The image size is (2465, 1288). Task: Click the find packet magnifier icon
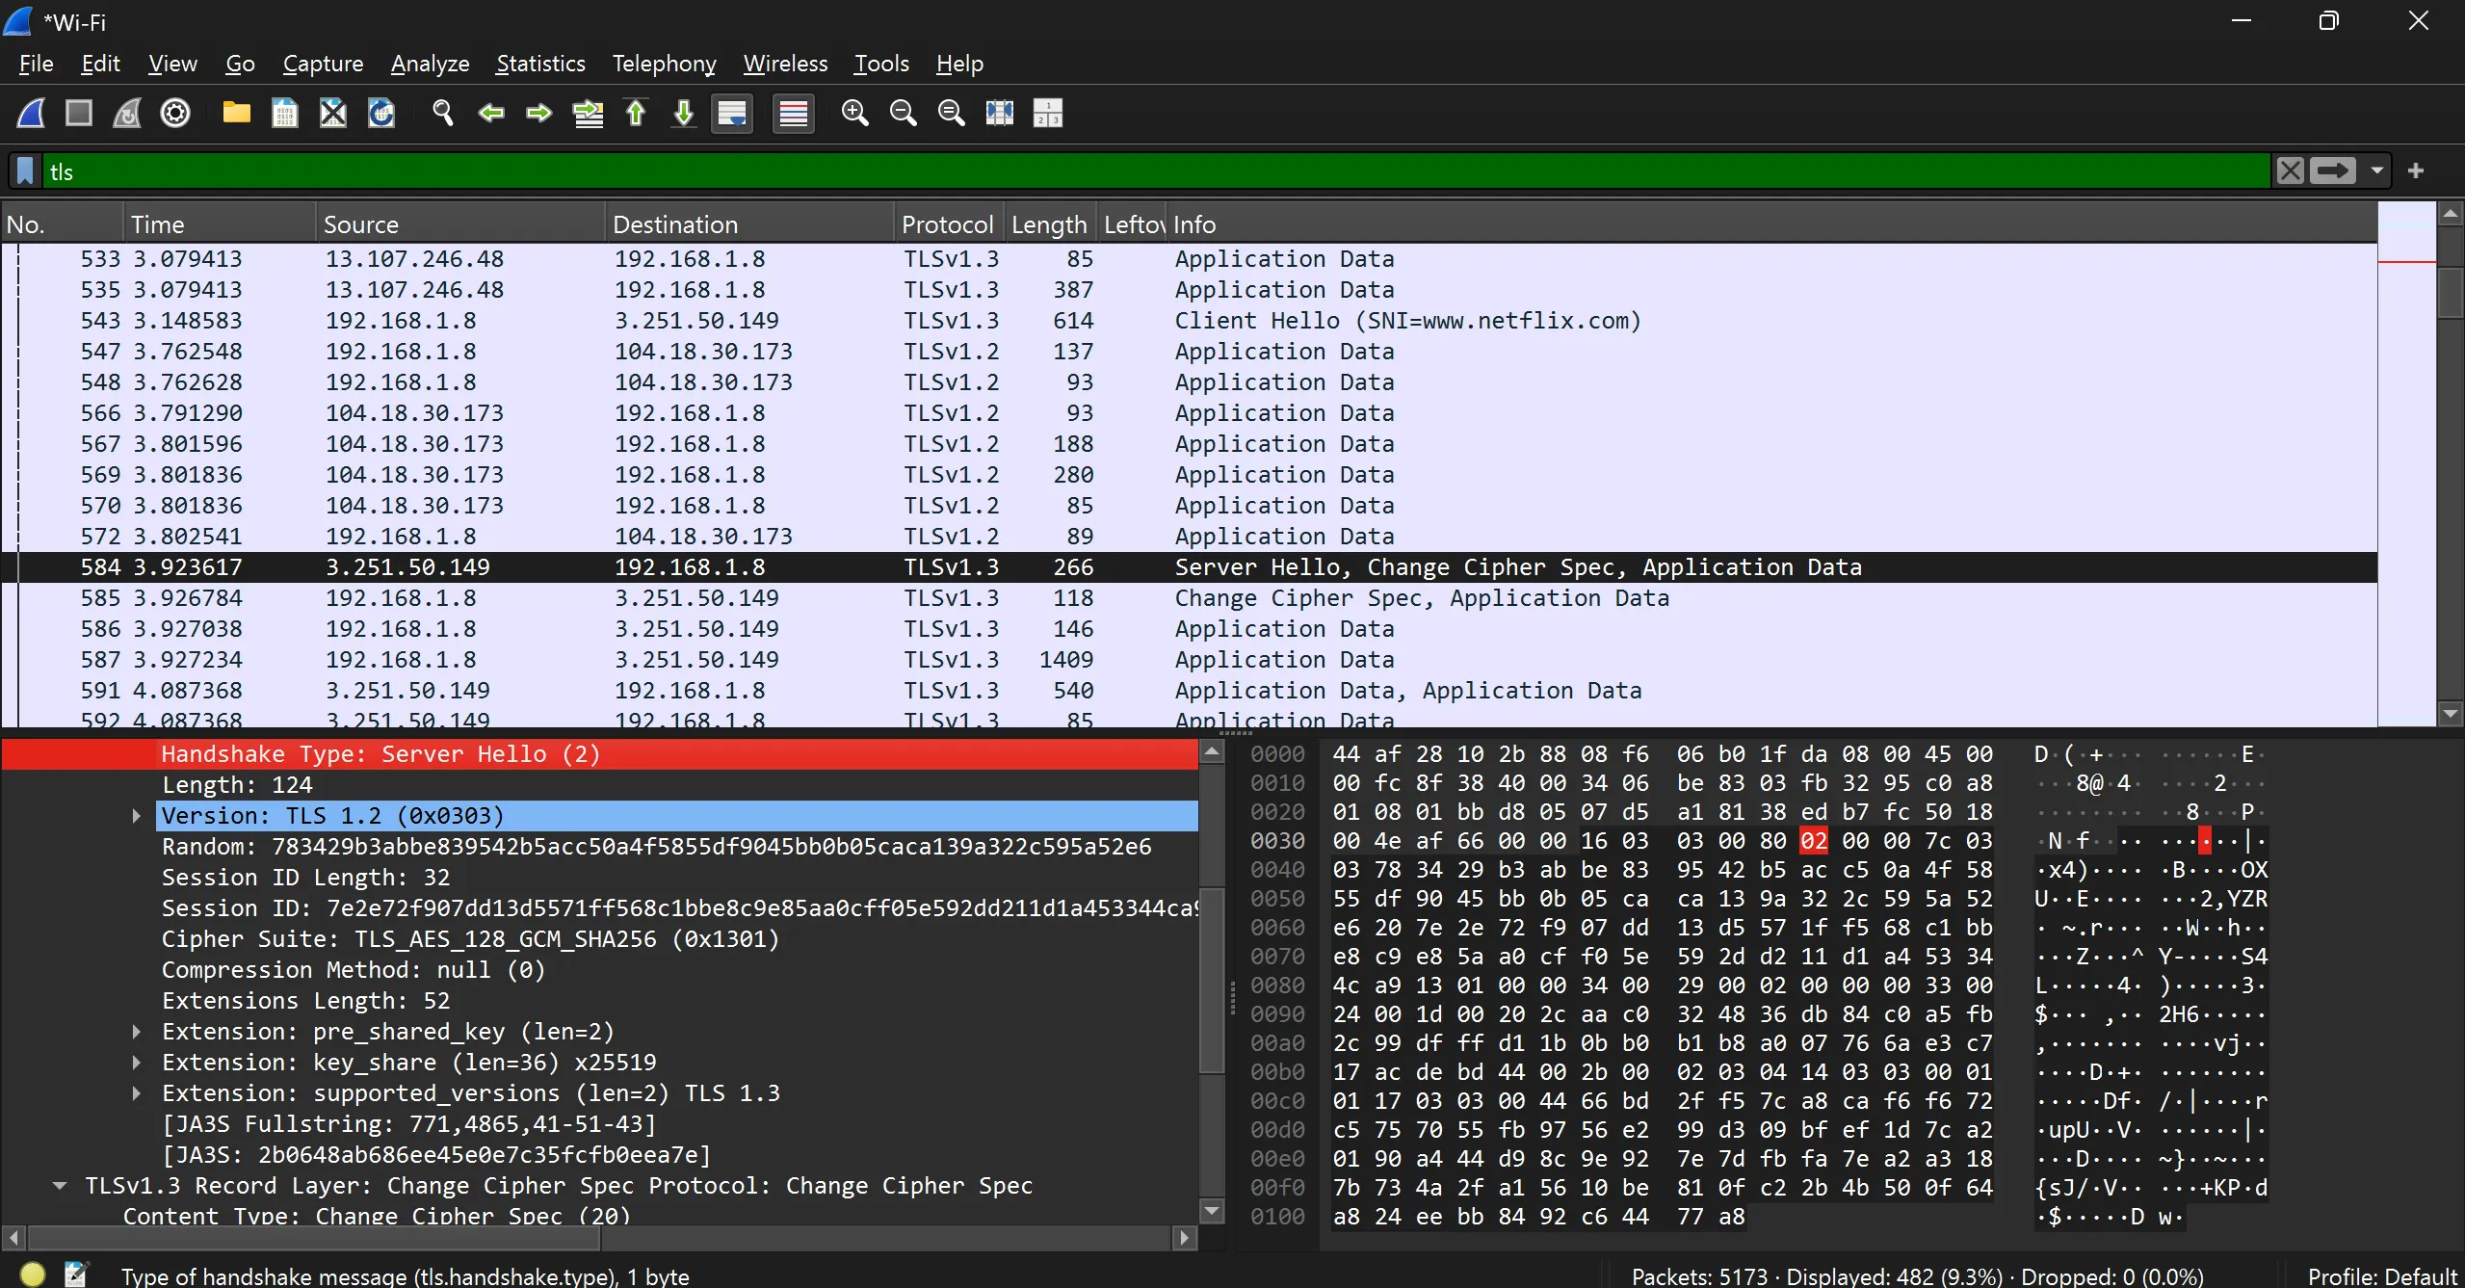pyautogui.click(x=443, y=114)
